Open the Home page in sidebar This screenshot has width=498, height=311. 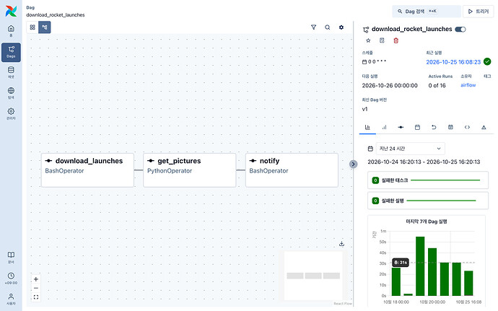pyautogui.click(x=11, y=31)
